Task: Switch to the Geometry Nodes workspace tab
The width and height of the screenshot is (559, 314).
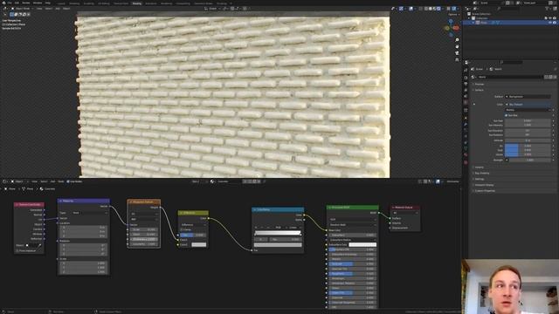Action: (204, 3)
